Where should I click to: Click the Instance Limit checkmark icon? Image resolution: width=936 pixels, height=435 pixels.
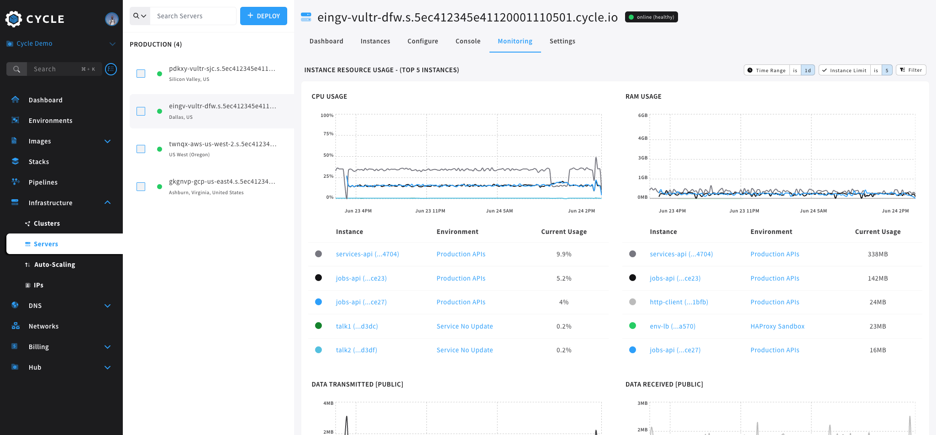(x=825, y=70)
